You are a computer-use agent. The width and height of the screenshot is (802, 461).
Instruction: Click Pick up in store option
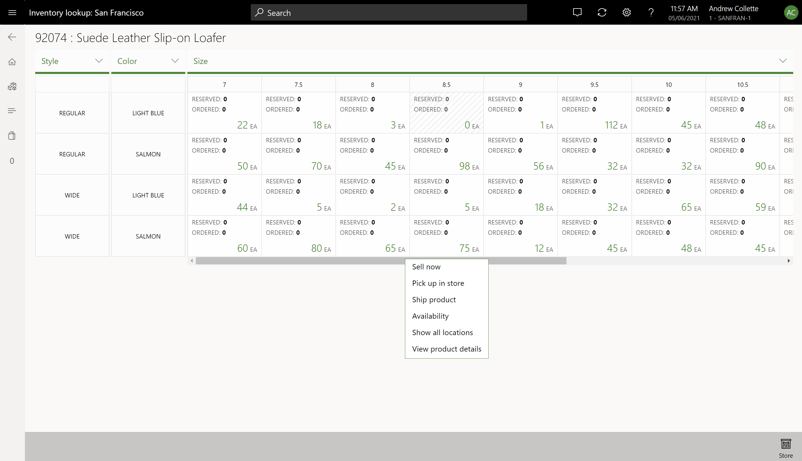coord(438,283)
